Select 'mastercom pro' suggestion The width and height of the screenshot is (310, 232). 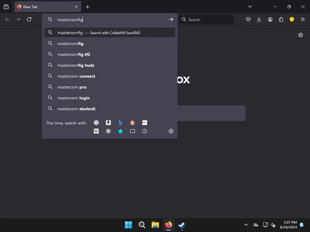point(110,87)
